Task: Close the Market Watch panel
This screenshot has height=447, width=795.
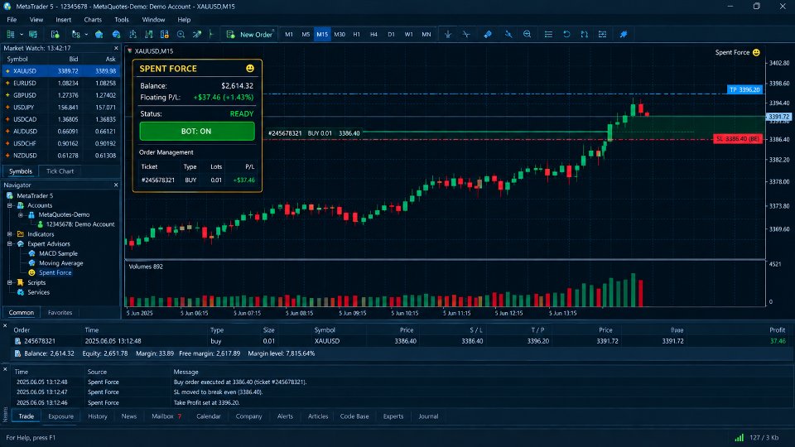Action: pos(116,48)
